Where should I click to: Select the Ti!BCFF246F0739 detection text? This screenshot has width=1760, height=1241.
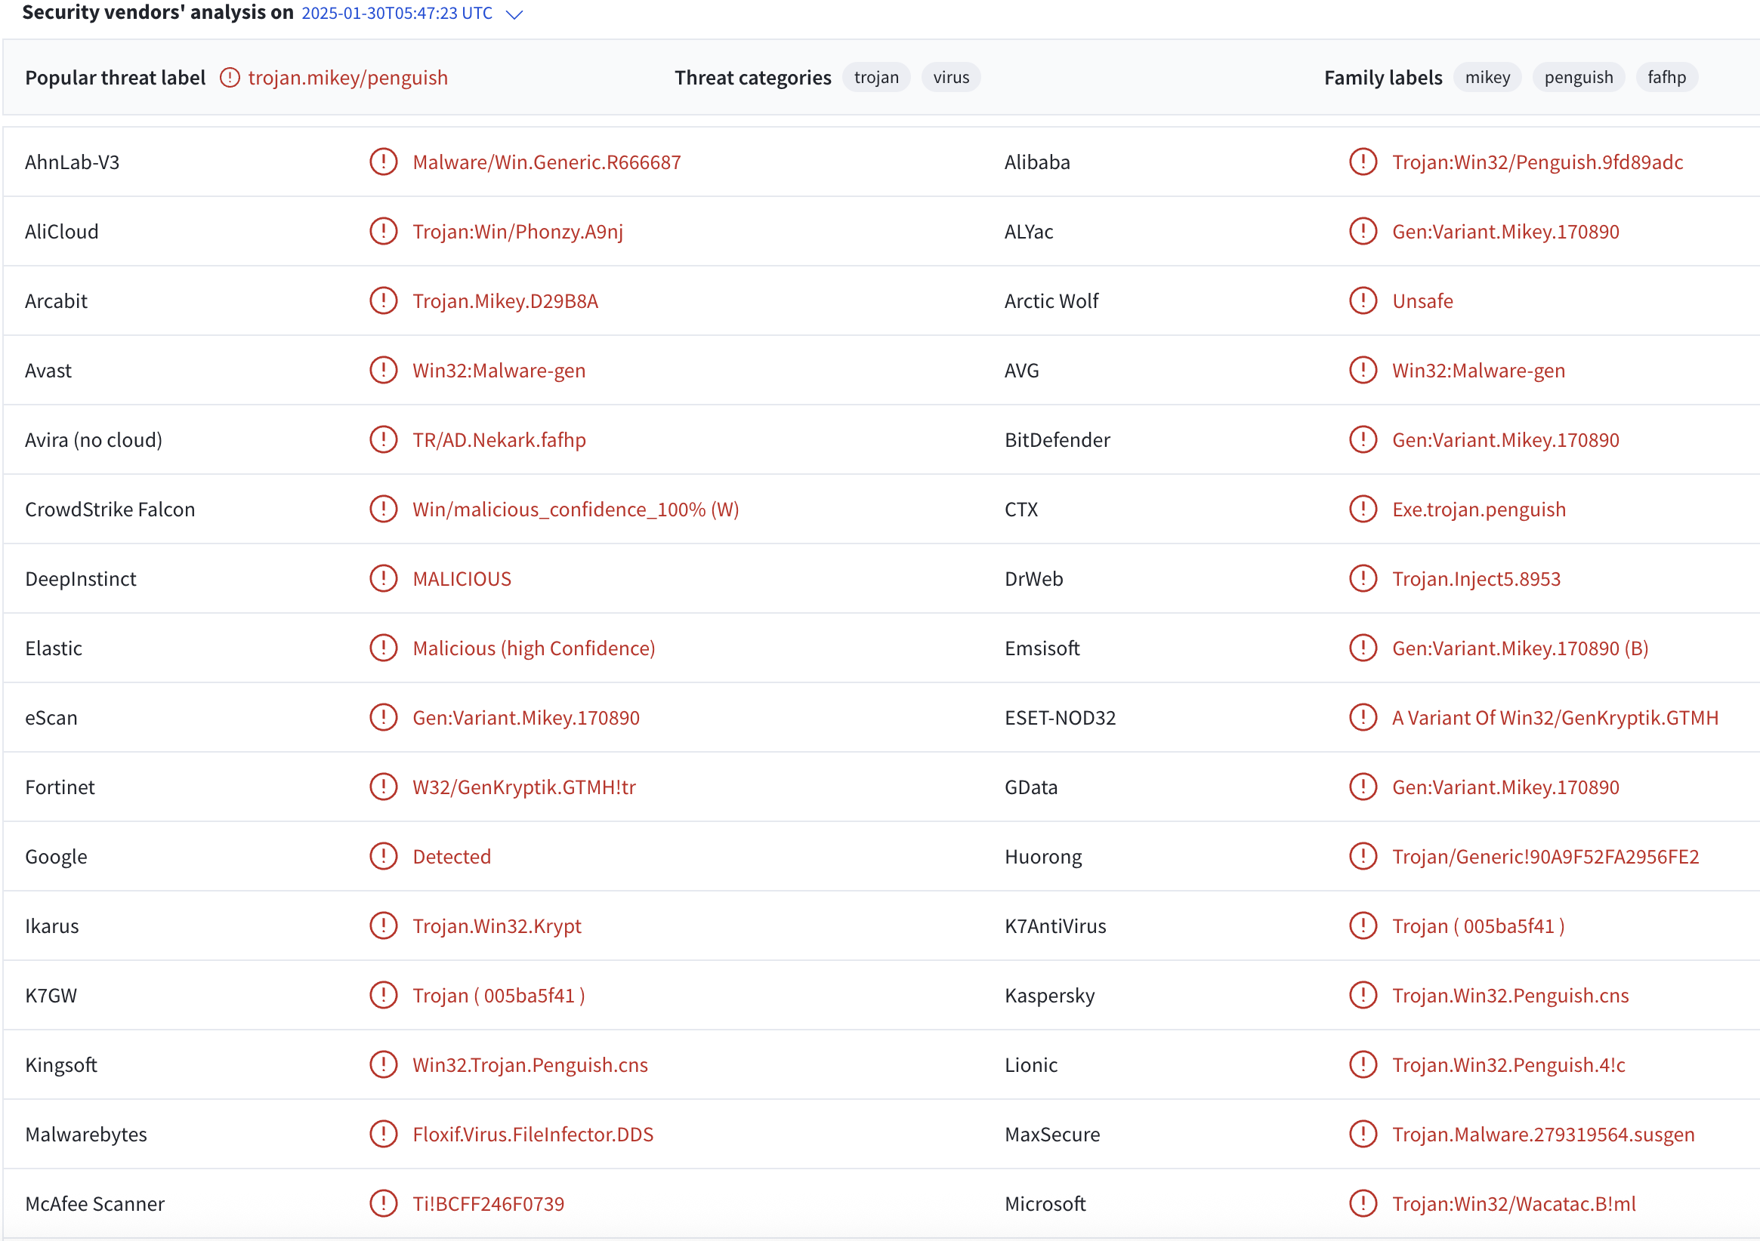(x=488, y=1204)
